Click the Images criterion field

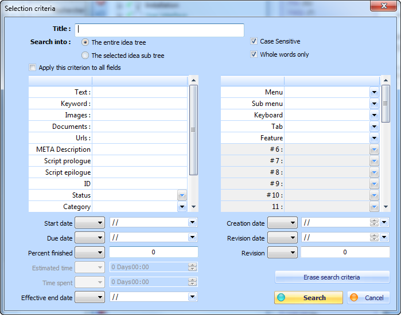click(x=139, y=115)
